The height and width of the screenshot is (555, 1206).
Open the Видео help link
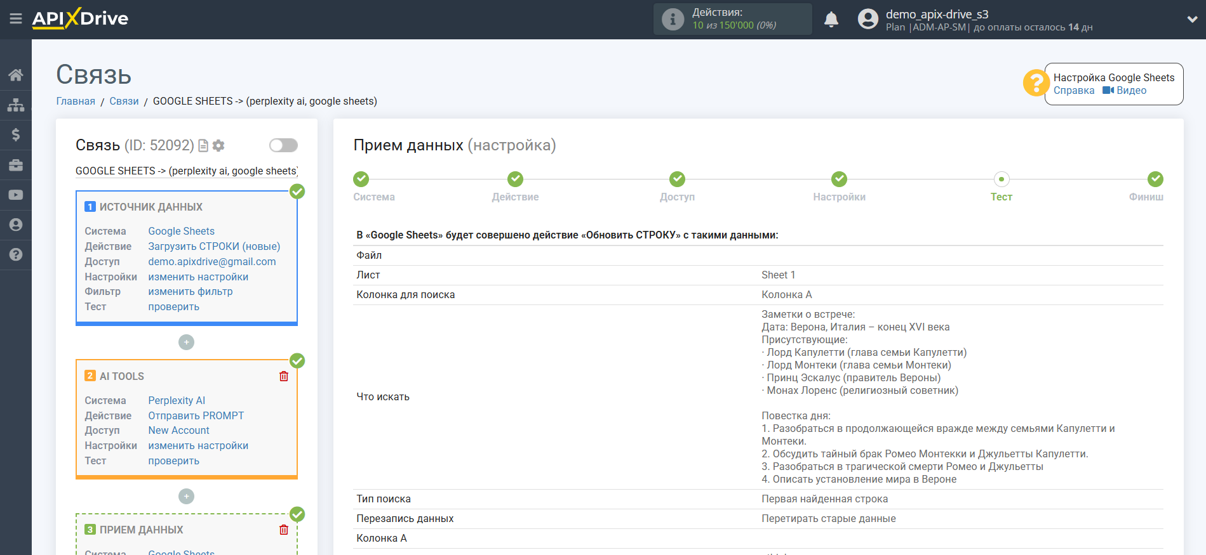(1125, 91)
